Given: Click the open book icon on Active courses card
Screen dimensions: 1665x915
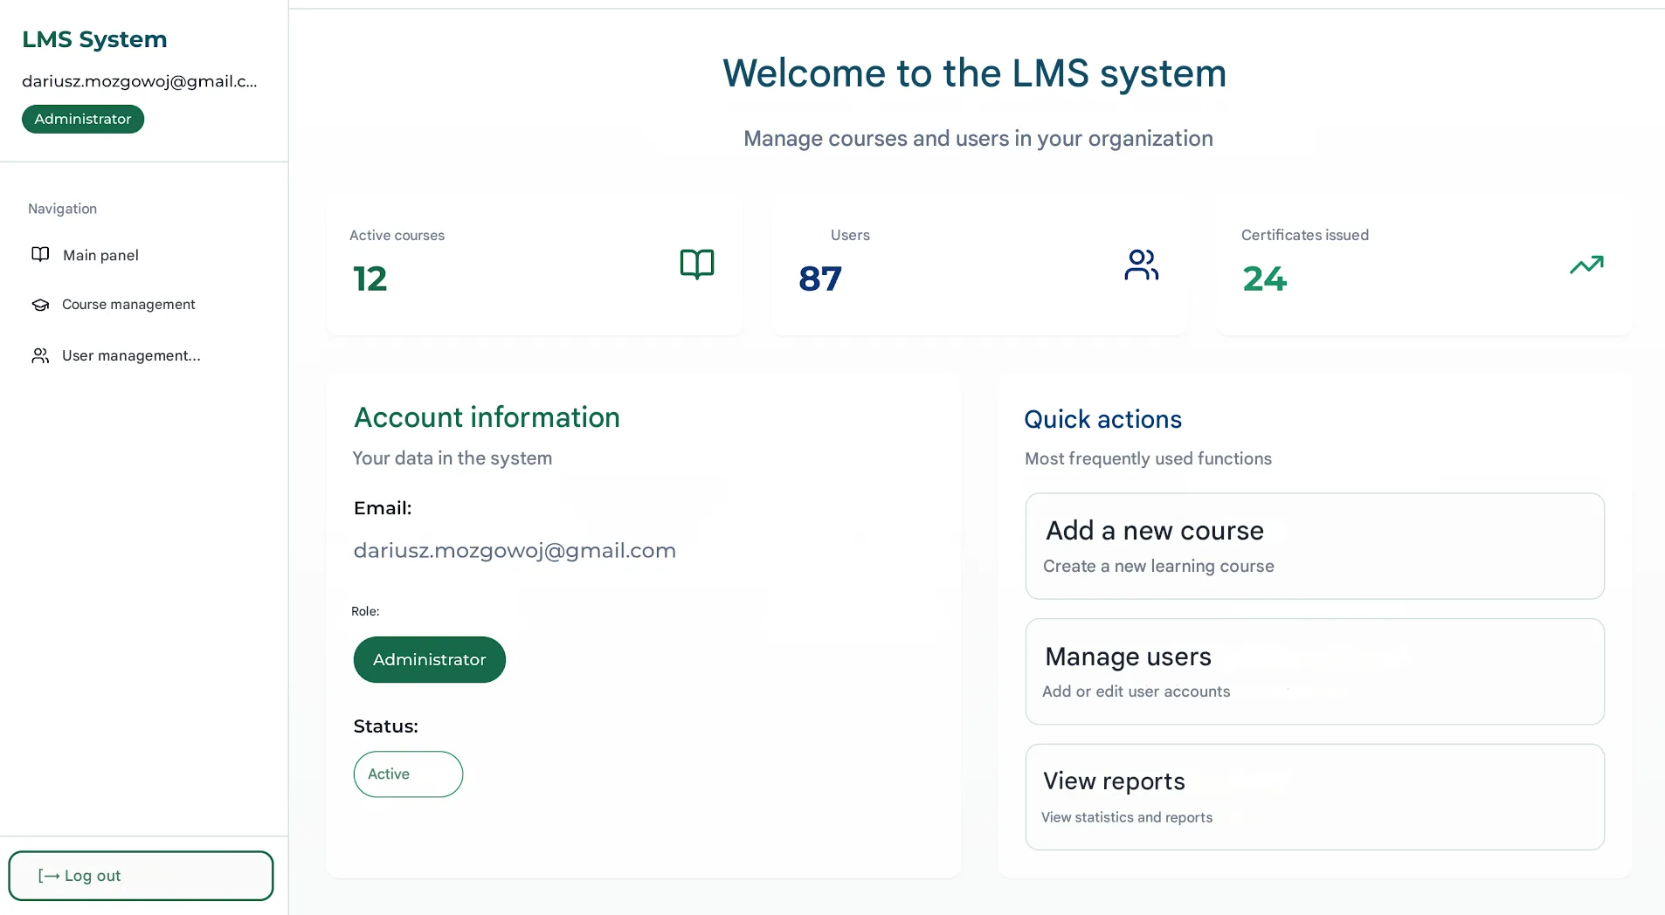Looking at the screenshot, I should pos(696,265).
